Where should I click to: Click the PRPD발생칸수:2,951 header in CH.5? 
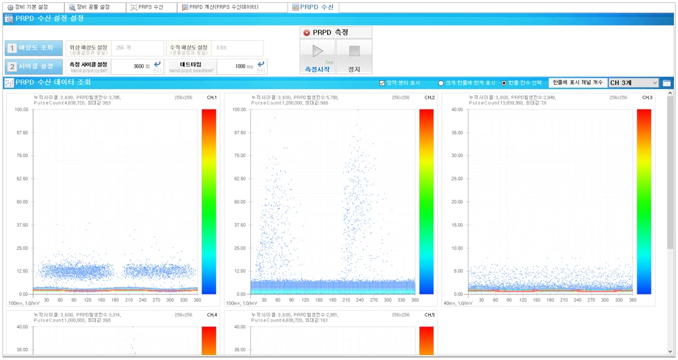(316, 315)
